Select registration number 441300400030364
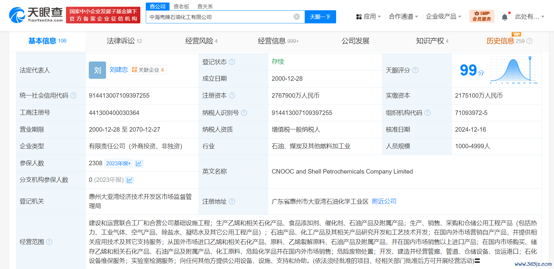 (114, 113)
